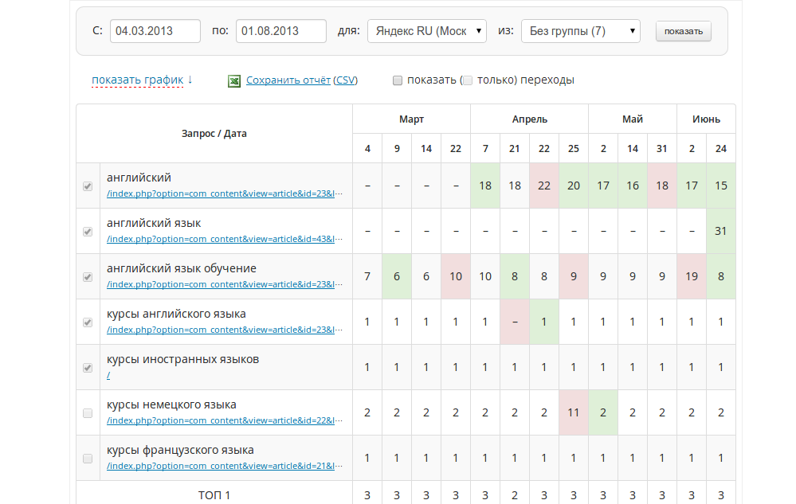Click Сохранить отчёт link
Image resolution: width=796 pixels, height=504 pixels.
pyautogui.click(x=288, y=80)
